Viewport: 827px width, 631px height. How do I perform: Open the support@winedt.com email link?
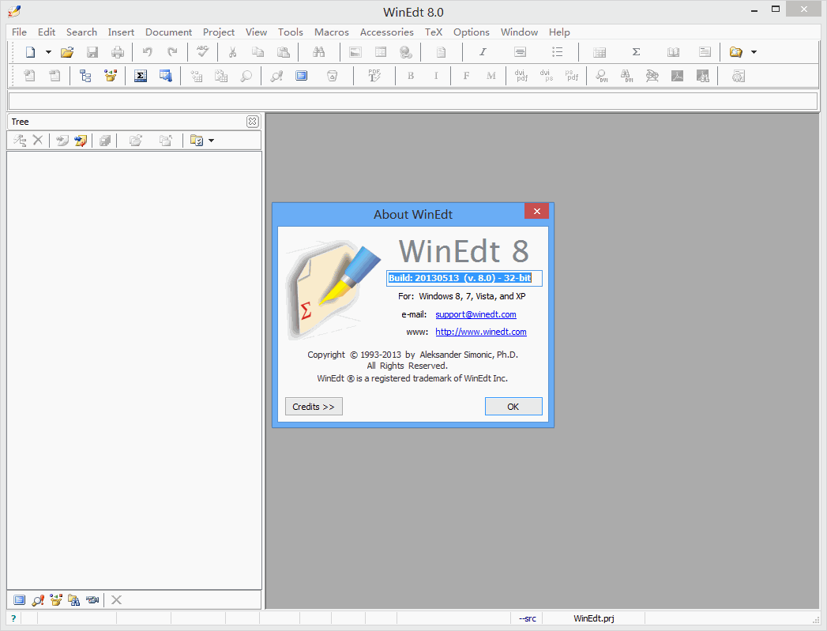point(476,314)
